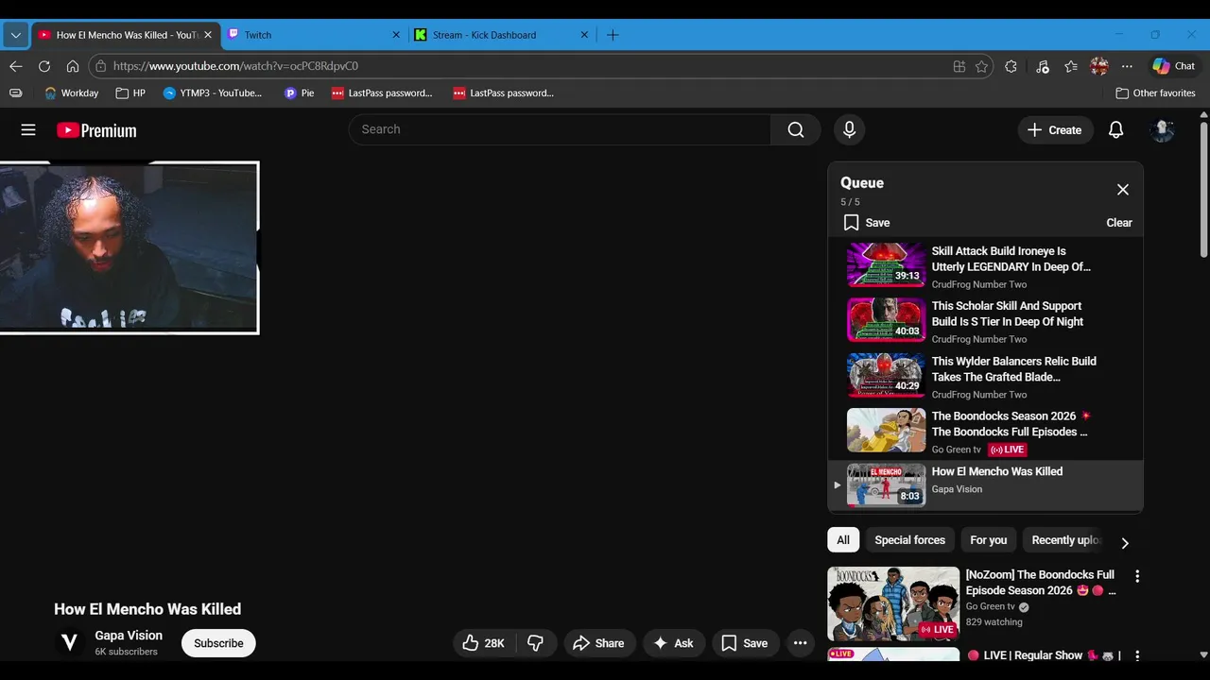Close the Kick Dashboard tab
The image size is (1210, 680).
click(584, 35)
